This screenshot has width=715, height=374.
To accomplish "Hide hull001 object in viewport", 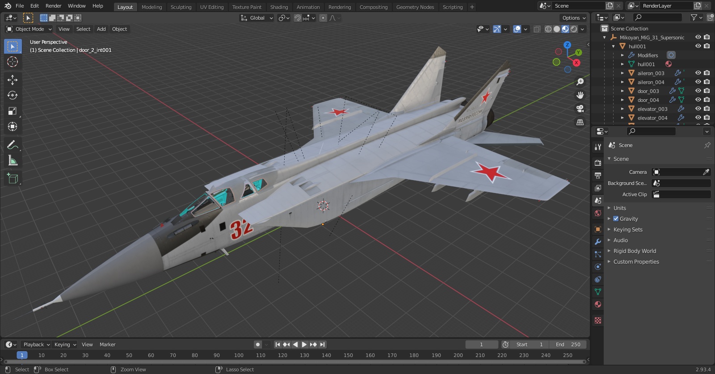I will 698,46.
